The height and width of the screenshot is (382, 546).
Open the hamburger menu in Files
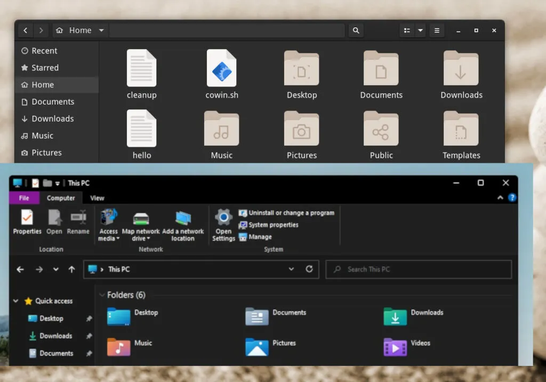pyautogui.click(x=437, y=30)
